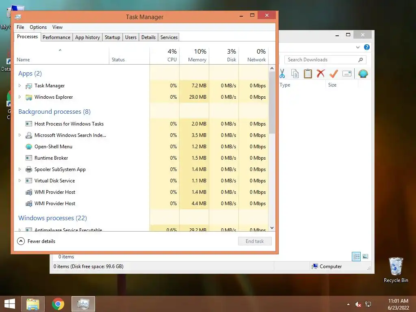Click the search magnifier in Search Downloads box

[x=361, y=60]
